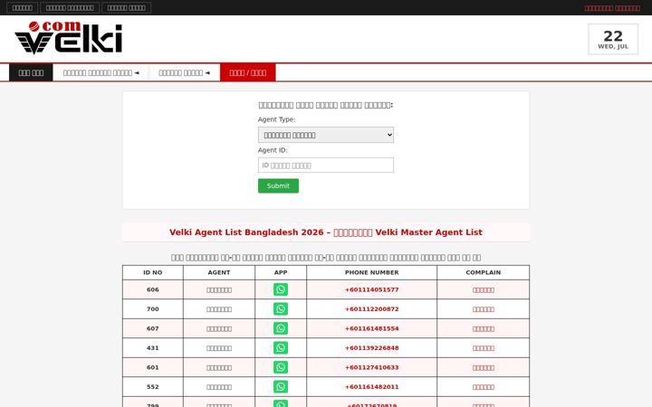Click phone number +601127410633

click(372, 367)
